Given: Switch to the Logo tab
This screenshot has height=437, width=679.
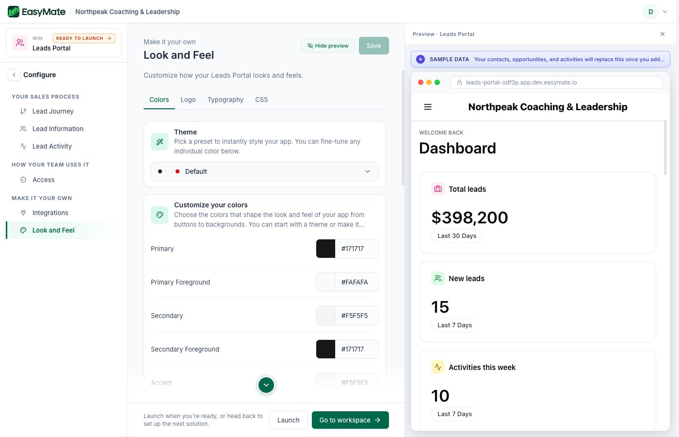Looking at the screenshot, I should (188, 100).
